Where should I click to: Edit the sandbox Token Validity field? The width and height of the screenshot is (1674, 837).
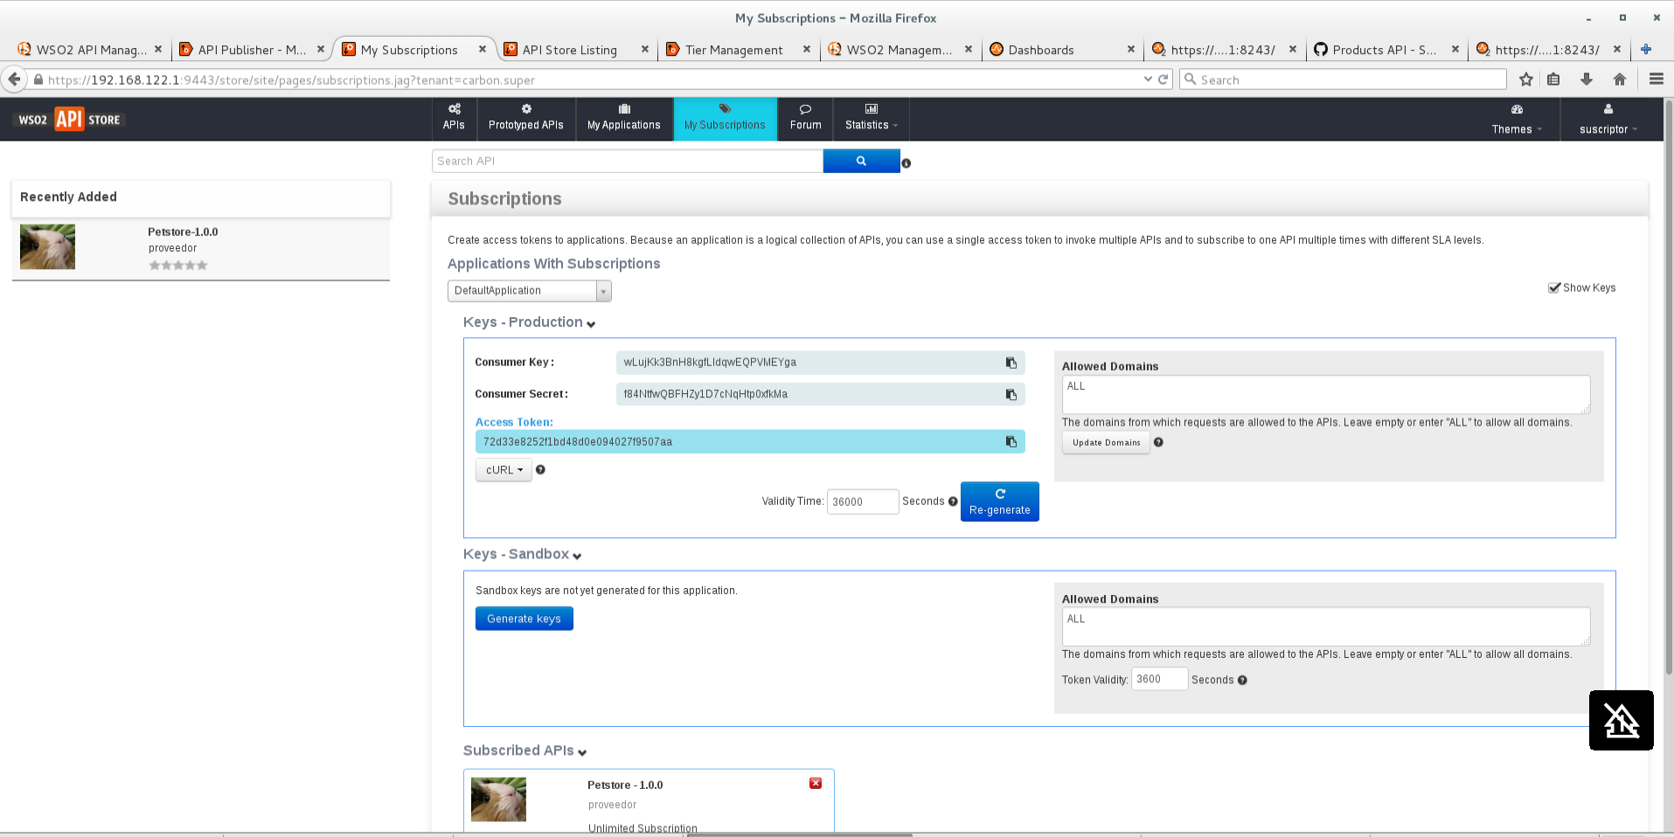[x=1160, y=679]
